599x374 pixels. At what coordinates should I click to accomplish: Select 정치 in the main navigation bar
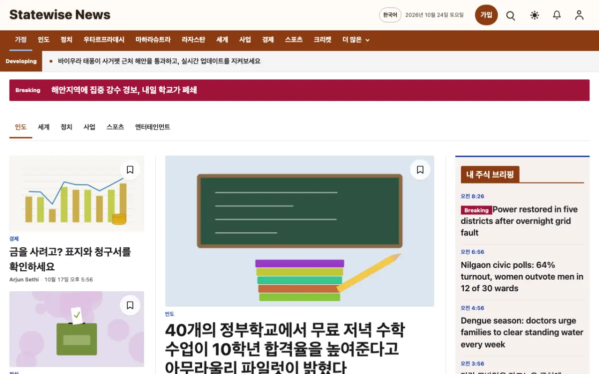click(x=66, y=40)
